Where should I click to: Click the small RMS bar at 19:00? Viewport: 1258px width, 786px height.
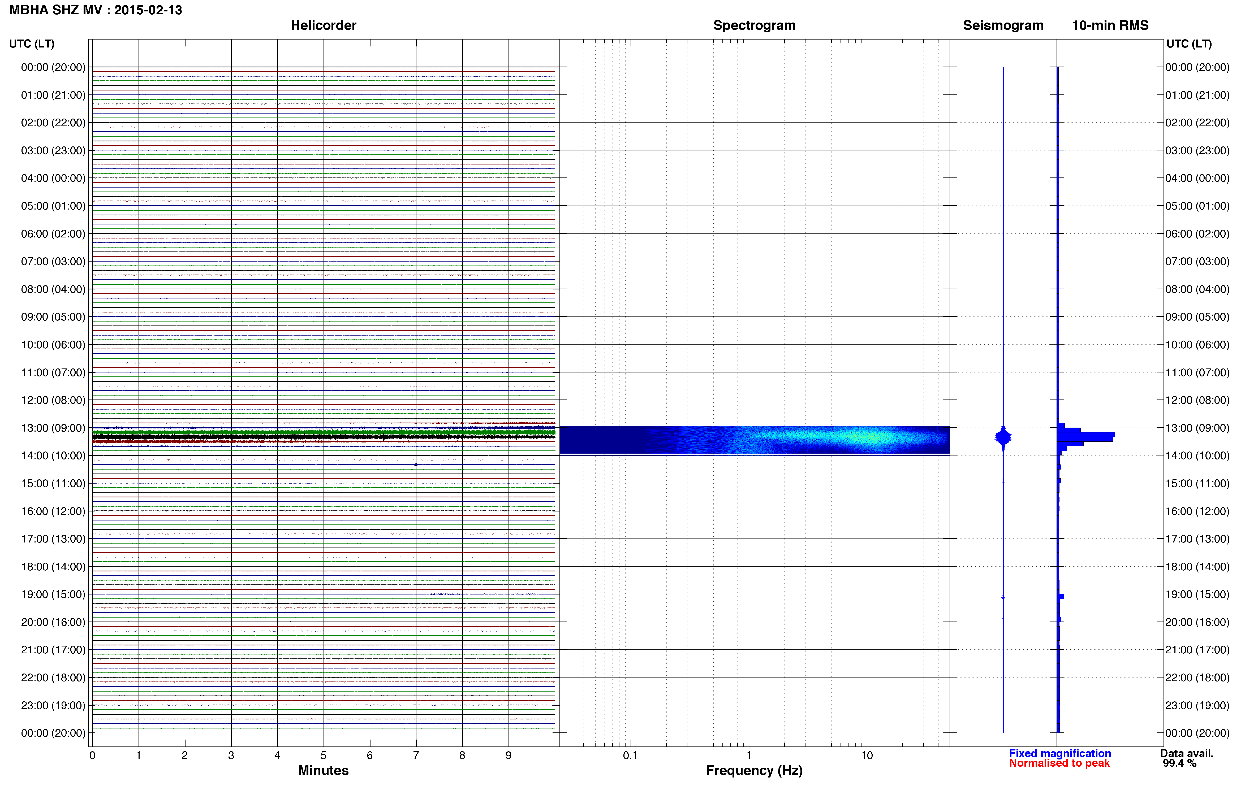pyautogui.click(x=1061, y=596)
